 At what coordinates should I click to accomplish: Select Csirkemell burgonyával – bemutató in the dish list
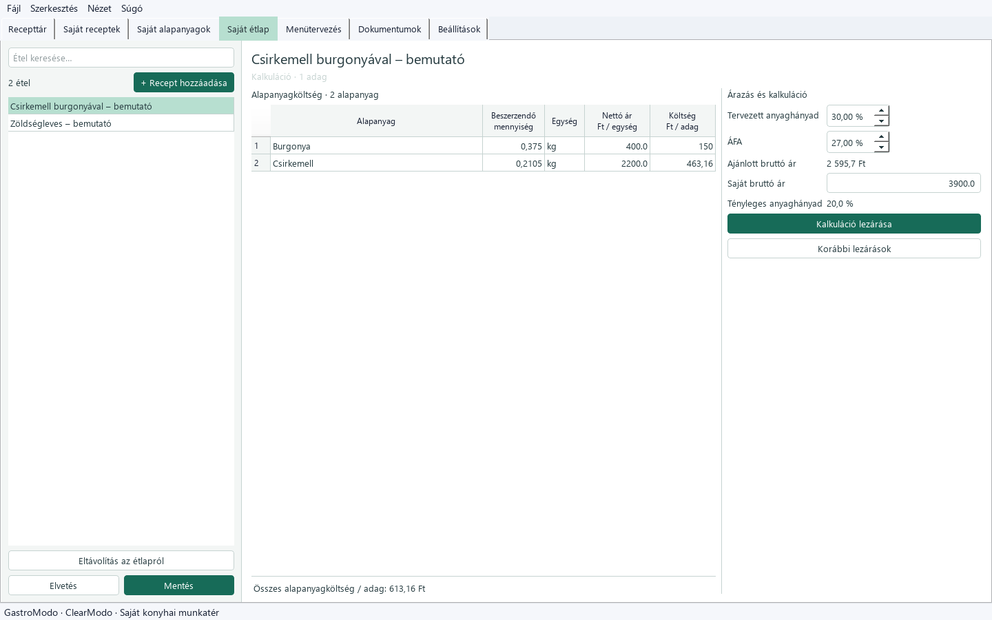(121, 106)
